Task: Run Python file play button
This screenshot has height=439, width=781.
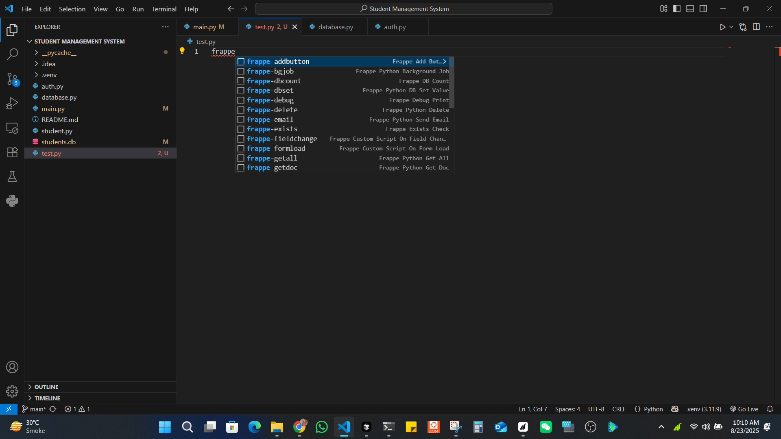Action: pyautogui.click(x=722, y=27)
